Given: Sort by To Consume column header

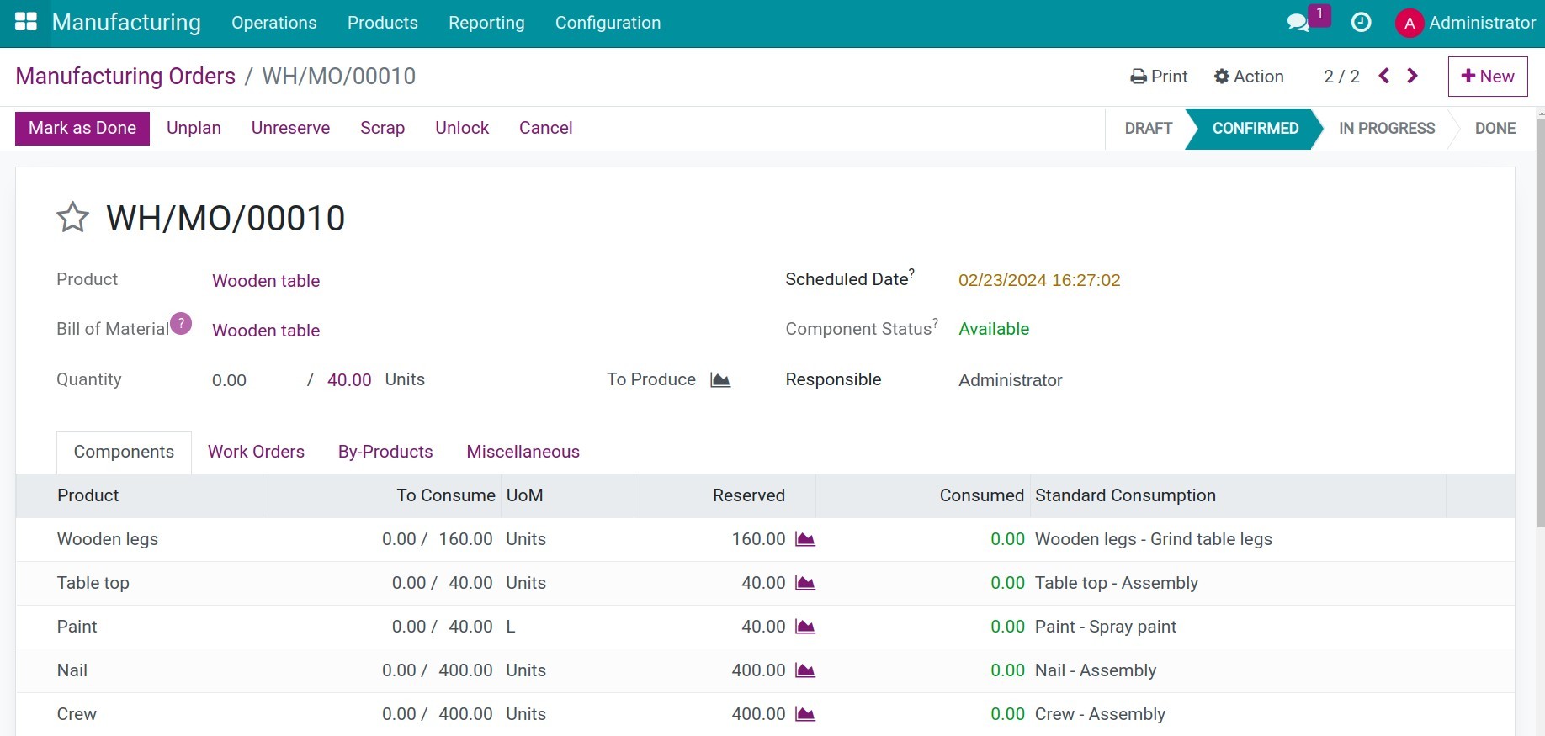Looking at the screenshot, I should tap(382, 495).
